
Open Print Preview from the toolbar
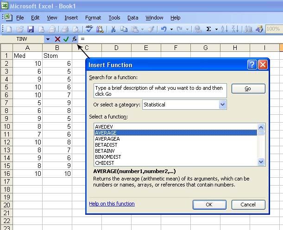pos(76,29)
